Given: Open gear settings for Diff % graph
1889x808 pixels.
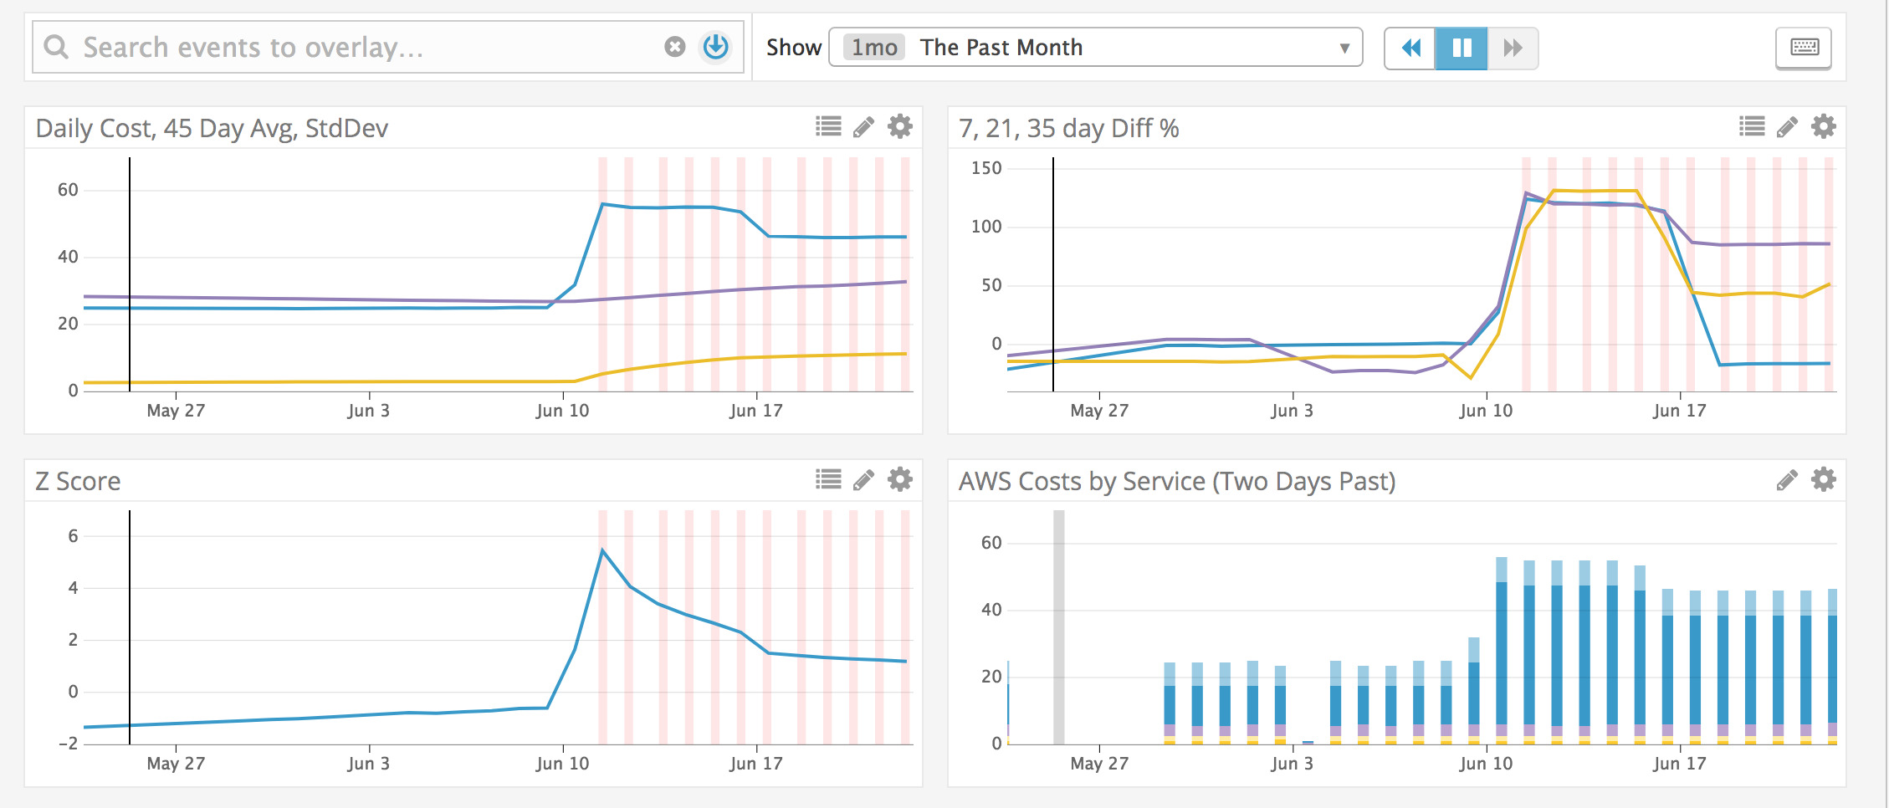Looking at the screenshot, I should tap(1823, 127).
